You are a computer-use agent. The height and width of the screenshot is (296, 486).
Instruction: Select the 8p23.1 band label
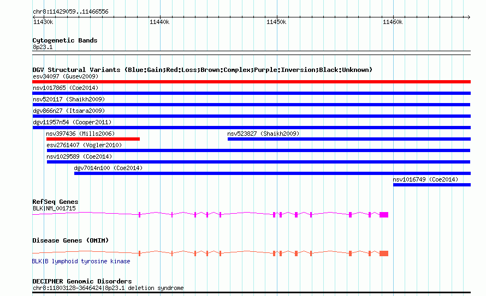tap(43, 47)
